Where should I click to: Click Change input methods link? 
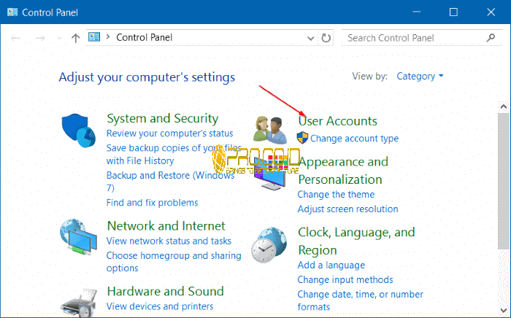tap(345, 279)
